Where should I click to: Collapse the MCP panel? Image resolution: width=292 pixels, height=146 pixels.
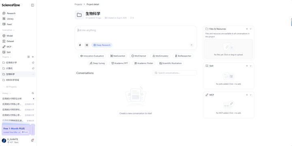click(251, 95)
